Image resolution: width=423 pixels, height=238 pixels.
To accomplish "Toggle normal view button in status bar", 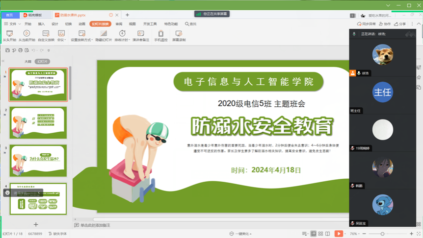I will pos(313,234).
